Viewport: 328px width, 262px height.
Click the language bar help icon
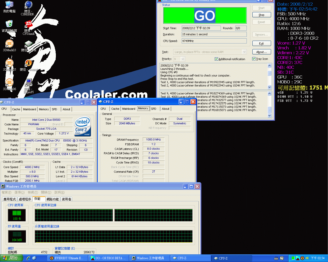coord(282,258)
